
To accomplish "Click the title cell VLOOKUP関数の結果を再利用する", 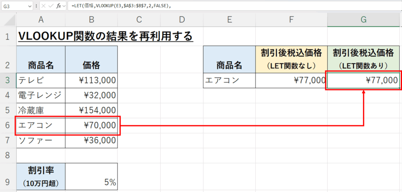I will (x=105, y=36).
